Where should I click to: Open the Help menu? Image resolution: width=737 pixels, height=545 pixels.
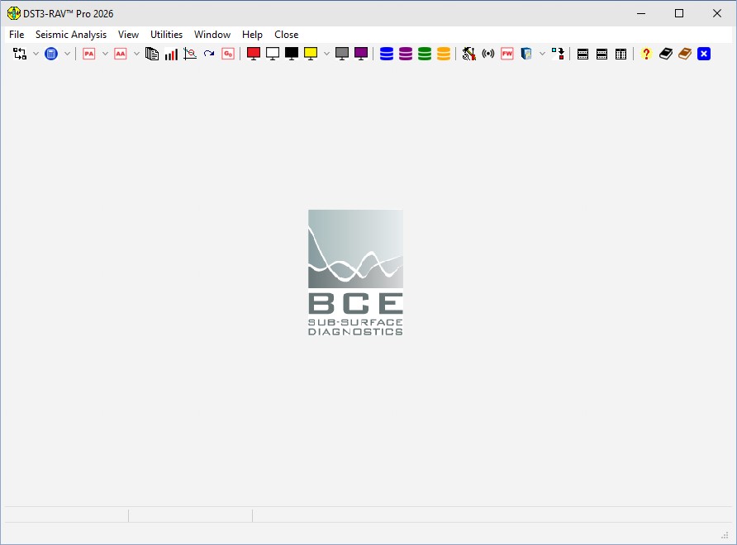pyautogui.click(x=252, y=35)
